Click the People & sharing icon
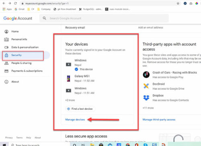Image resolution: width=201 pixels, height=146 pixels. pos(6,63)
